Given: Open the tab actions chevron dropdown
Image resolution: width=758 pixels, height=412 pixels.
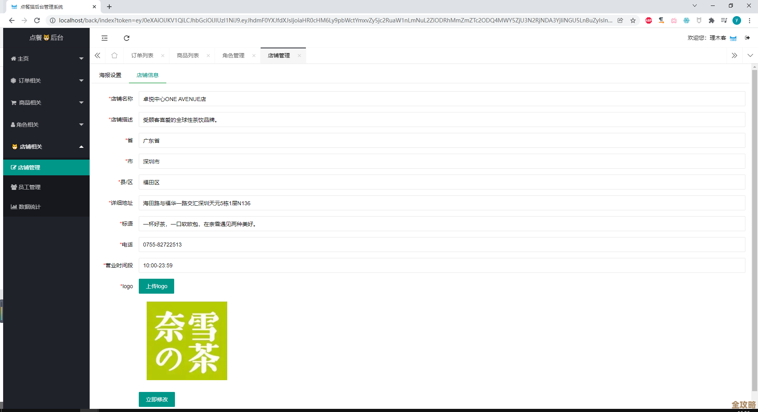Looking at the screenshot, I should click(x=751, y=55).
